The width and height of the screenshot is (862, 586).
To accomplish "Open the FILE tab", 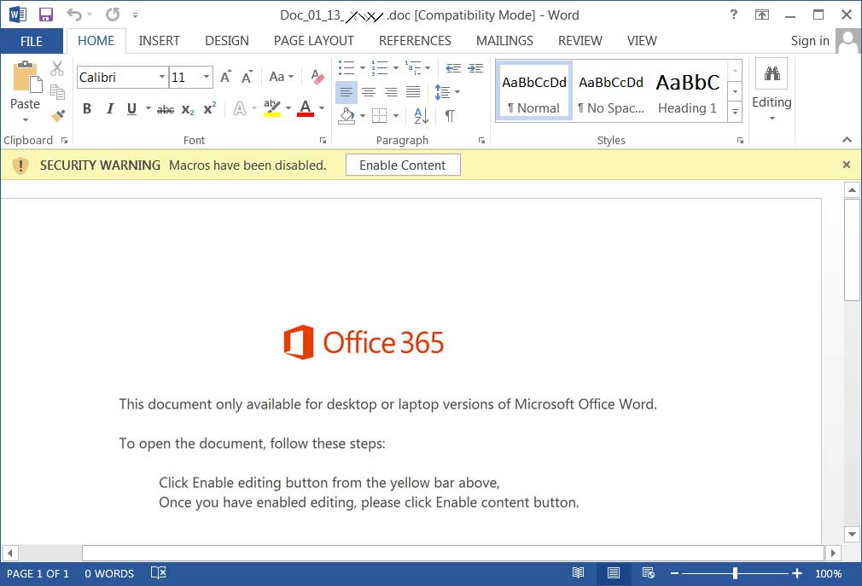I will point(32,41).
